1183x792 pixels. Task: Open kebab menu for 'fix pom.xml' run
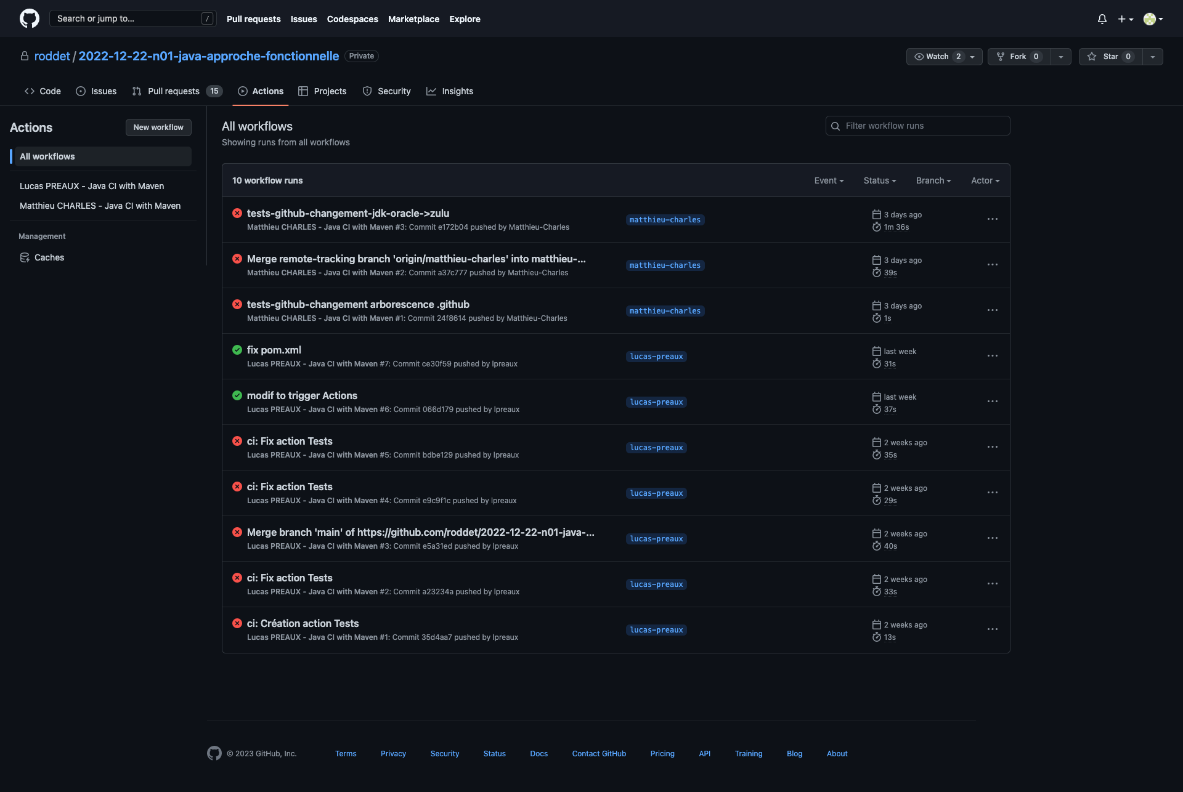point(993,356)
